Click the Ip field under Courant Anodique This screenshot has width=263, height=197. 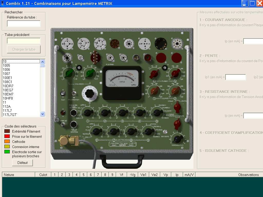[x=253, y=41]
